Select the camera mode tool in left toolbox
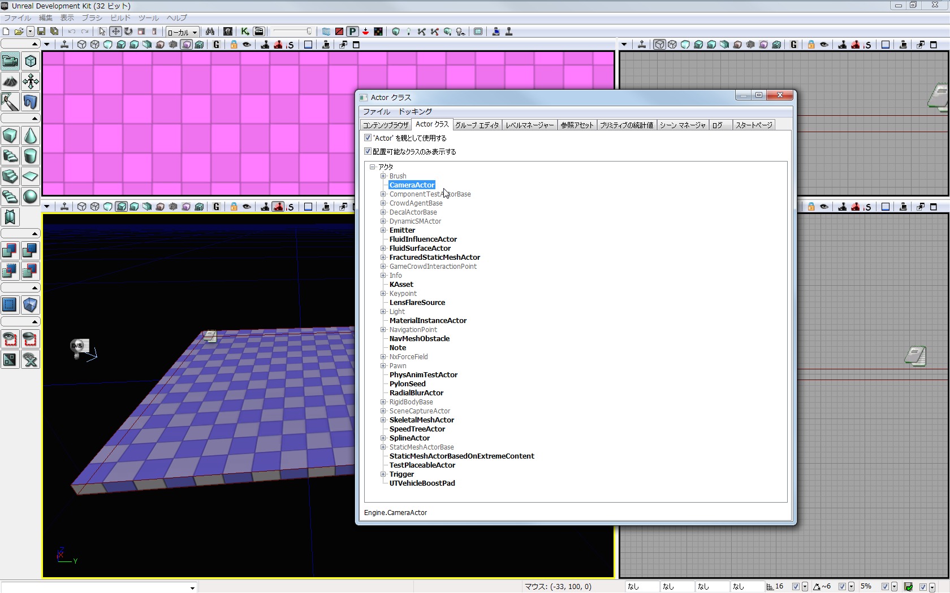This screenshot has width=950, height=593. [x=10, y=61]
